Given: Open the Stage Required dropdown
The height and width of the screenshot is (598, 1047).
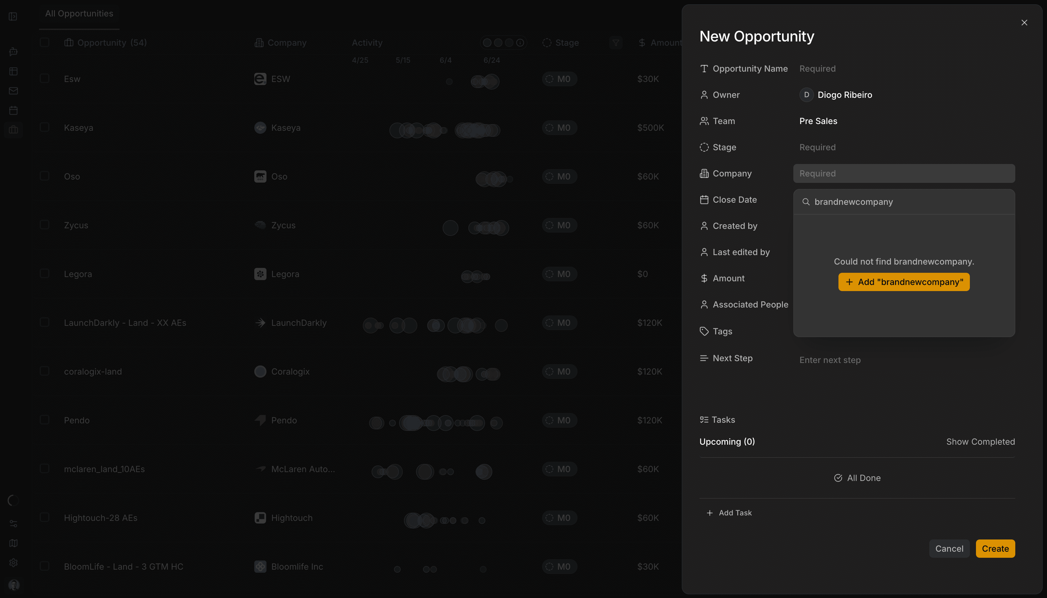Looking at the screenshot, I should [x=904, y=148].
